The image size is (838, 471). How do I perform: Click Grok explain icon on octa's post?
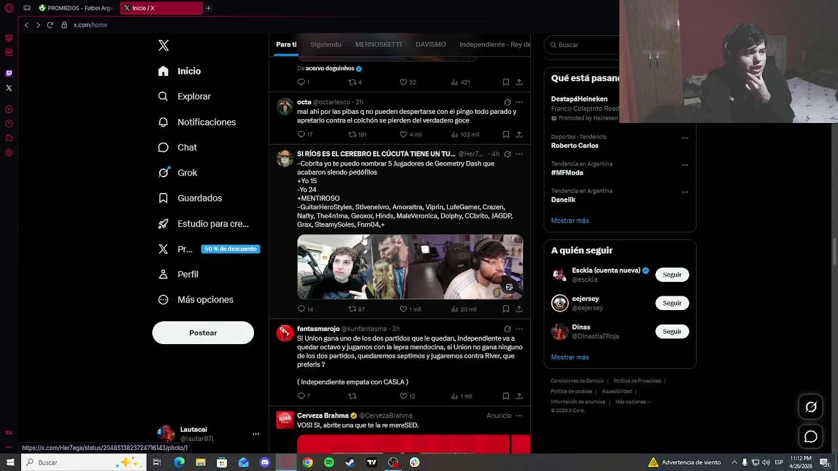[x=507, y=102]
